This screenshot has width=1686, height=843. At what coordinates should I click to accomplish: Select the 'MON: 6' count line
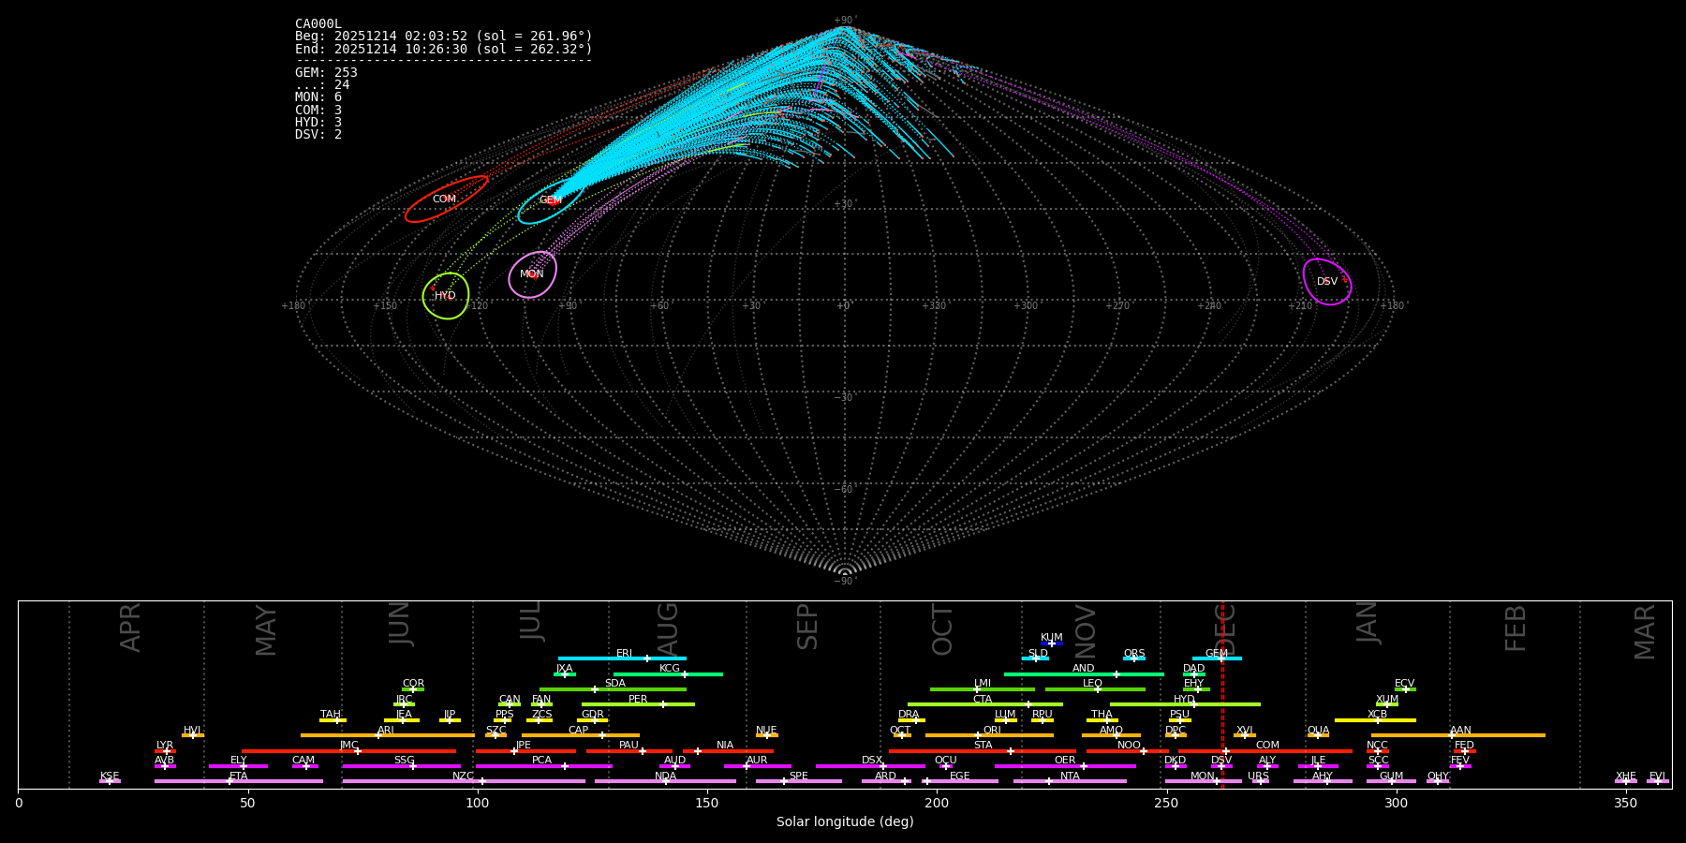318,97
